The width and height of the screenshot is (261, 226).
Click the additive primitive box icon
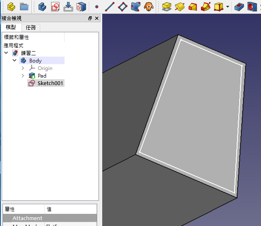pos(219,7)
